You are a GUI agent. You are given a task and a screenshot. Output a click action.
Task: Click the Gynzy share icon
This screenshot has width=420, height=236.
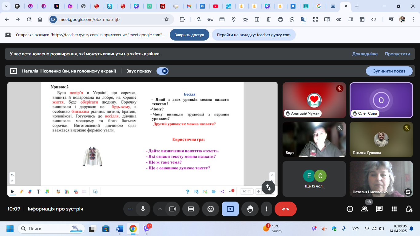pyautogui.click(x=222, y=191)
